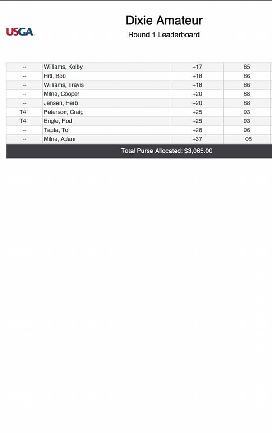Click the 96 score for Taufa
This screenshot has height=433, width=272.
(247, 130)
